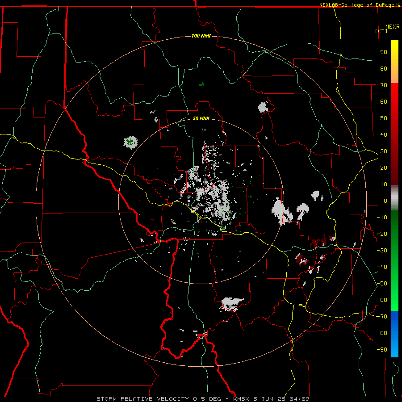
Task: Click the 40 value on the velocity scale
Action: [384, 134]
